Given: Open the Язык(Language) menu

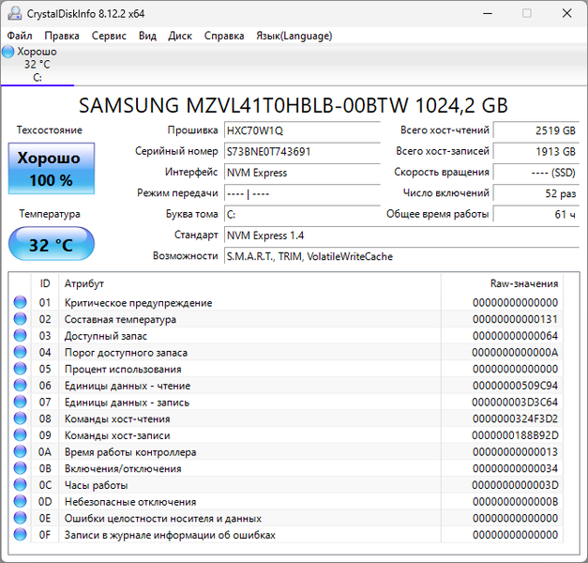Looking at the screenshot, I should pos(294,36).
